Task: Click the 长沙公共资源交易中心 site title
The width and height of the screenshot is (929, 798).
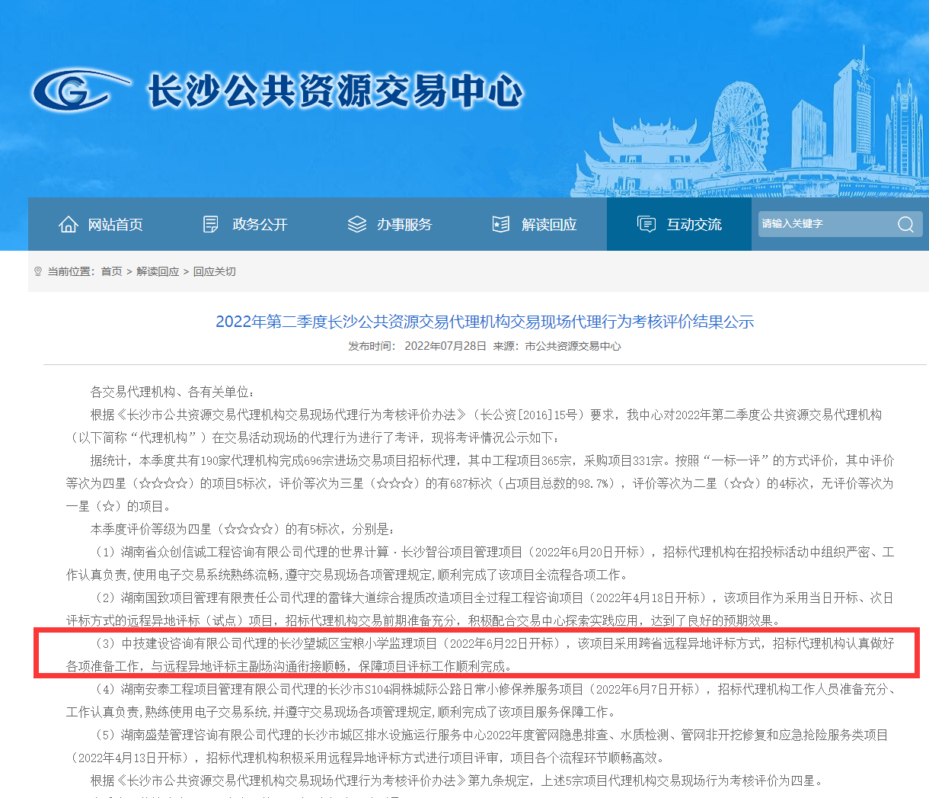Action: [x=335, y=91]
